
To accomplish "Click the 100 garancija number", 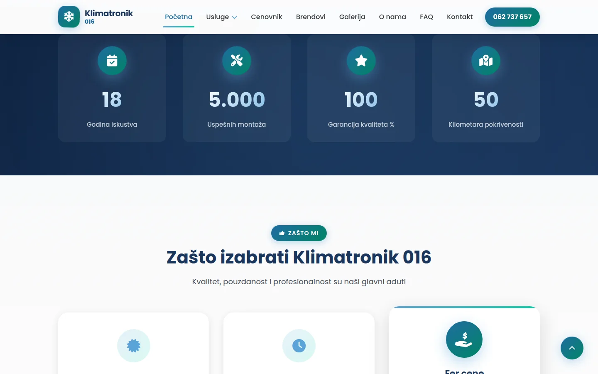I will tap(361, 100).
